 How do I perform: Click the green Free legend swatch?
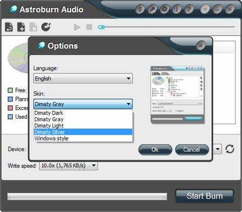(x=10, y=90)
